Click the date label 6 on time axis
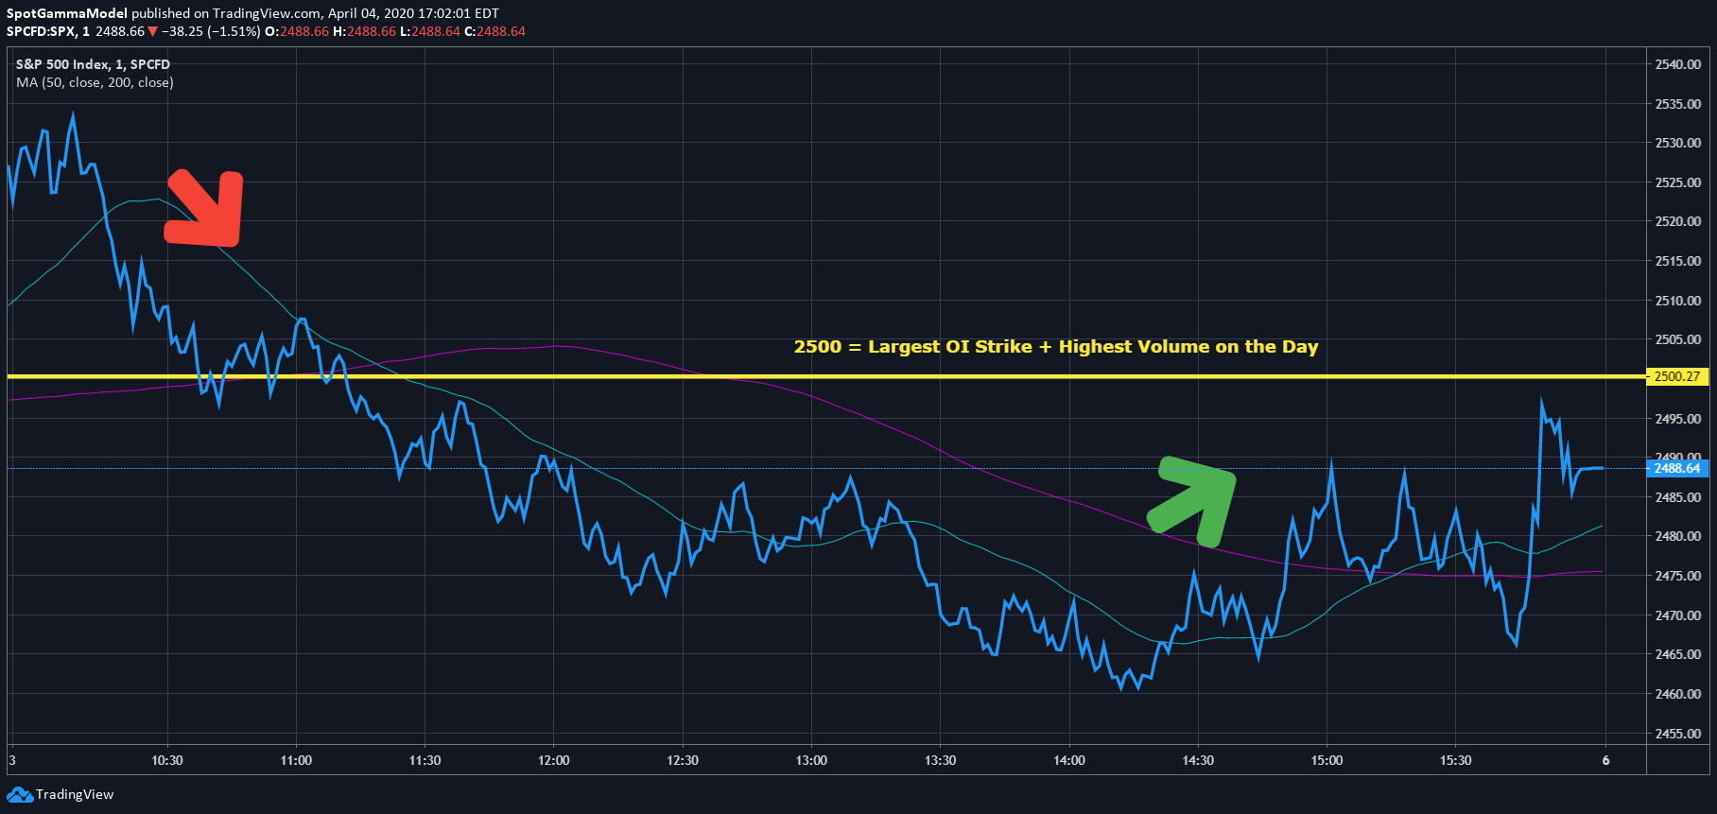 point(1605,760)
